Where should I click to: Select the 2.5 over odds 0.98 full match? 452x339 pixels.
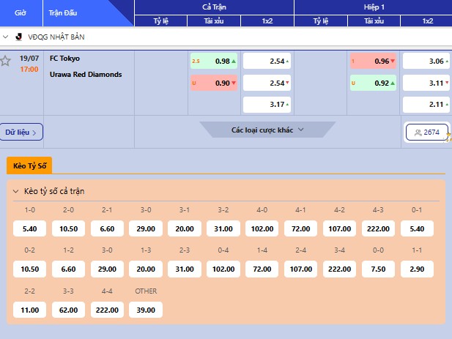point(214,61)
